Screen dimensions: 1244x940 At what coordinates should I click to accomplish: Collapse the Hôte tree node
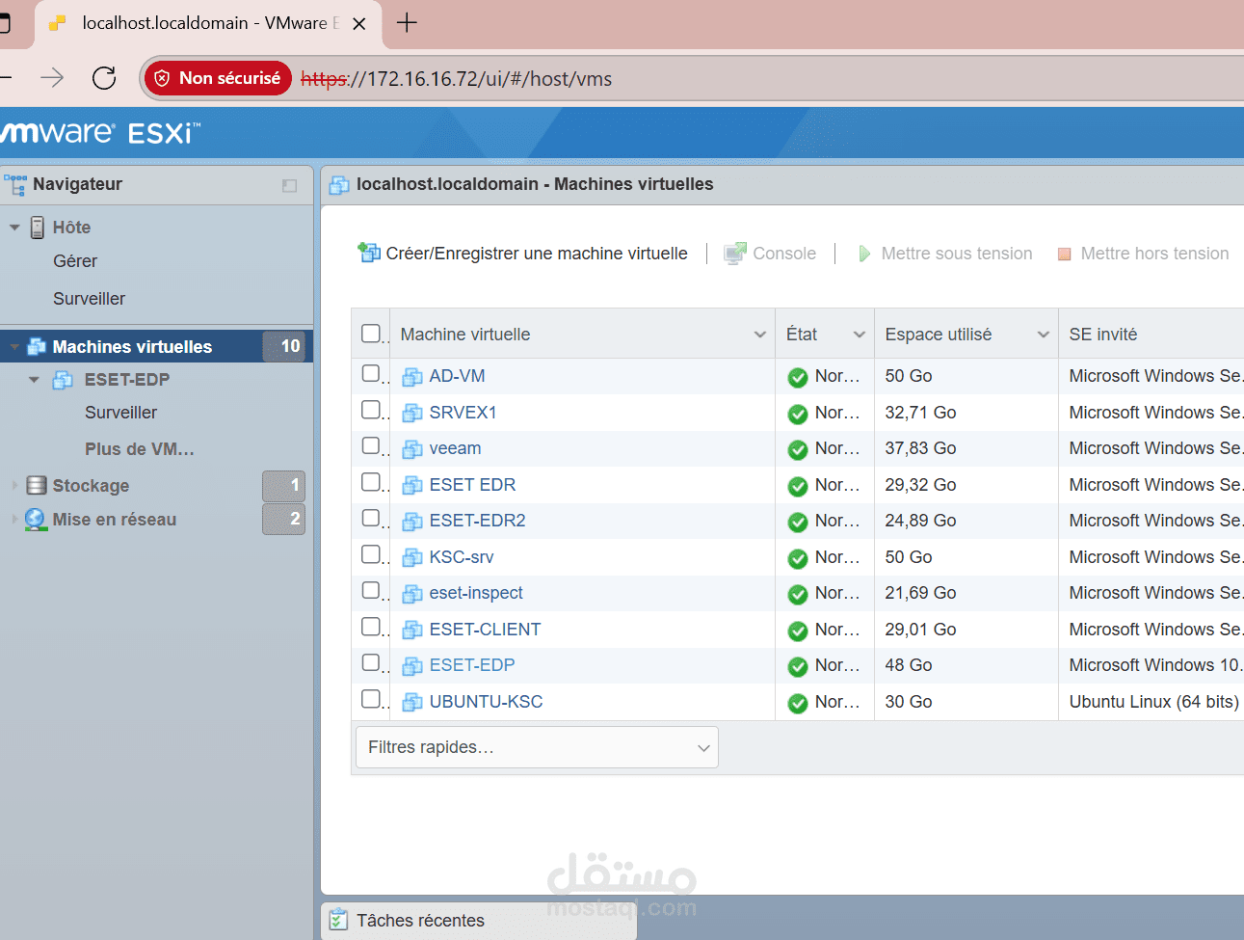point(14,228)
